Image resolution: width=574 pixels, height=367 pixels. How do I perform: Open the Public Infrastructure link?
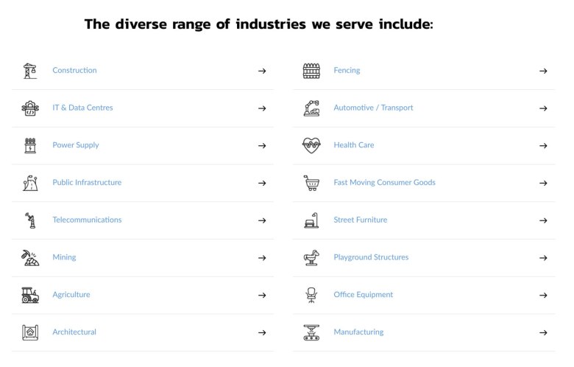[87, 182]
